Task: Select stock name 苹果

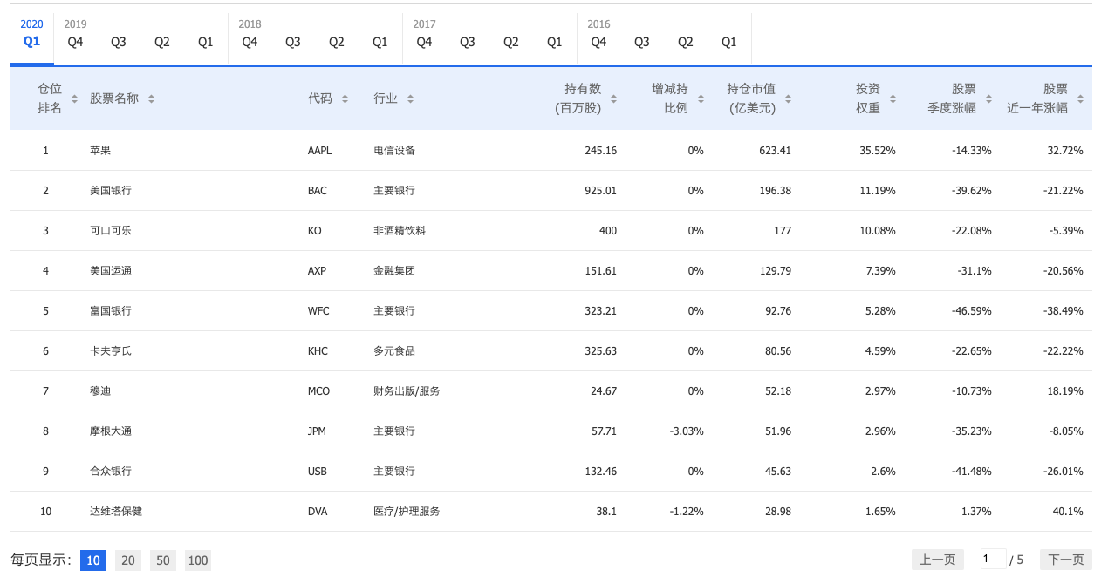Action: coord(100,151)
